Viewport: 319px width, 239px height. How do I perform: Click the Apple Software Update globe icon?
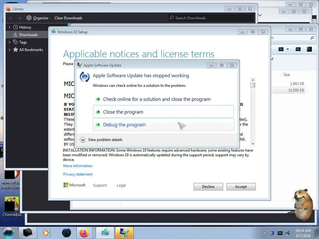coord(85,77)
